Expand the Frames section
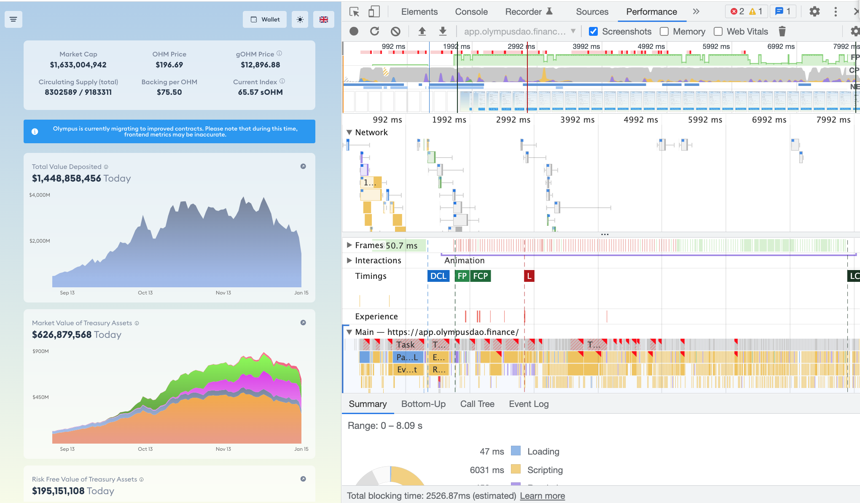The height and width of the screenshot is (503, 860). point(349,245)
